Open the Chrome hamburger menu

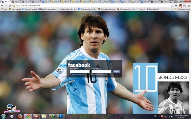[189, 6]
